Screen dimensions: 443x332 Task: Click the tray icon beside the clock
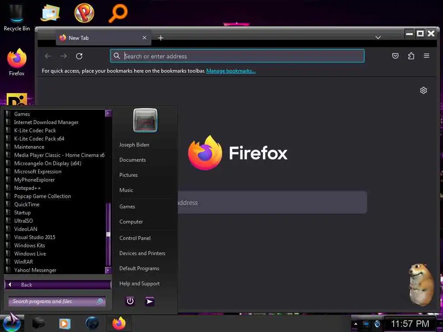tap(377, 324)
